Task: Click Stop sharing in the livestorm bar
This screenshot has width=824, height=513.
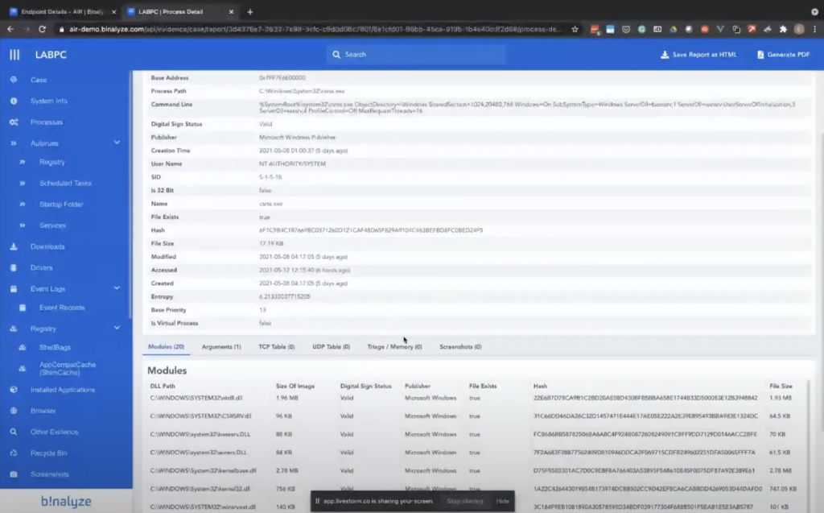Action: (x=464, y=501)
